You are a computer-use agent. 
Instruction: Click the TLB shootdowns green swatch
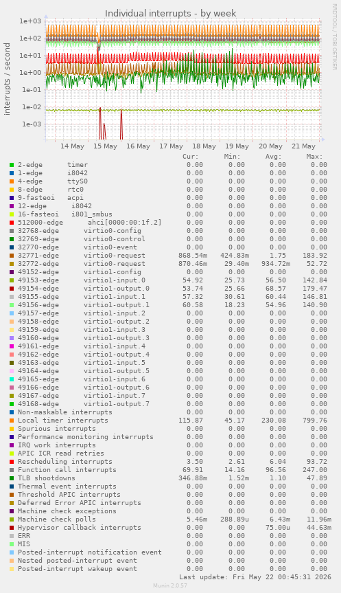pos(12,478)
